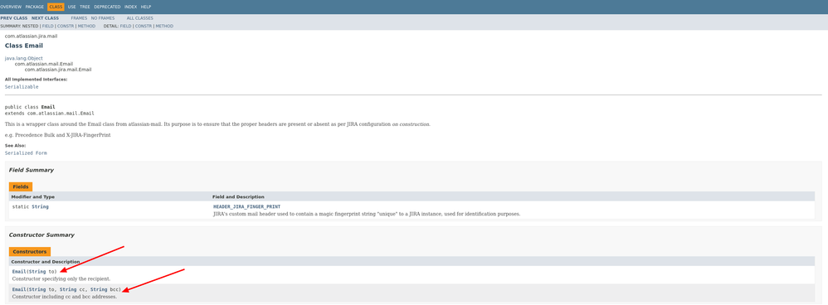Open the TREE navigation item

point(85,7)
